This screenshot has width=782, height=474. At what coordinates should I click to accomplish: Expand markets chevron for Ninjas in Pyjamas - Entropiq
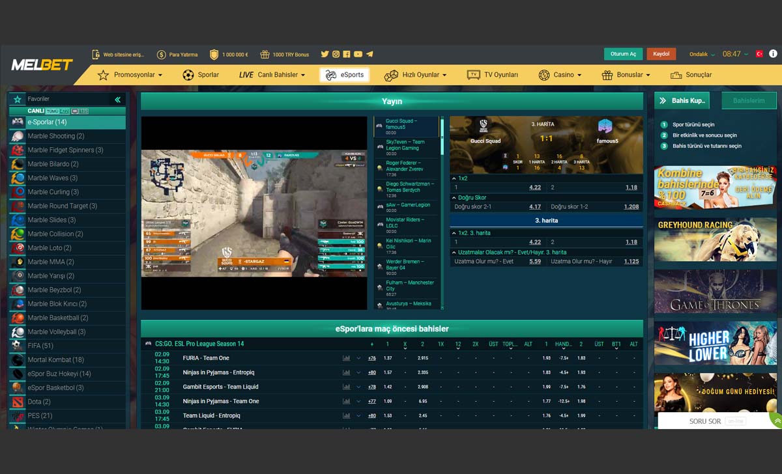[x=358, y=372]
